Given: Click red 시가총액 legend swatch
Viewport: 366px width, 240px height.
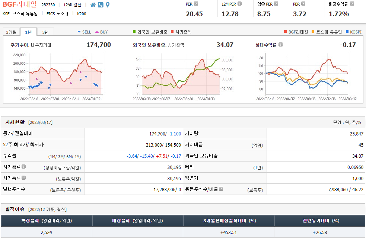Looking at the screenshot, I should coord(172,32).
